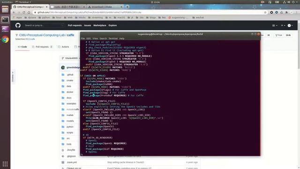
Task: Open the terminal View menu
Action: point(95,38)
